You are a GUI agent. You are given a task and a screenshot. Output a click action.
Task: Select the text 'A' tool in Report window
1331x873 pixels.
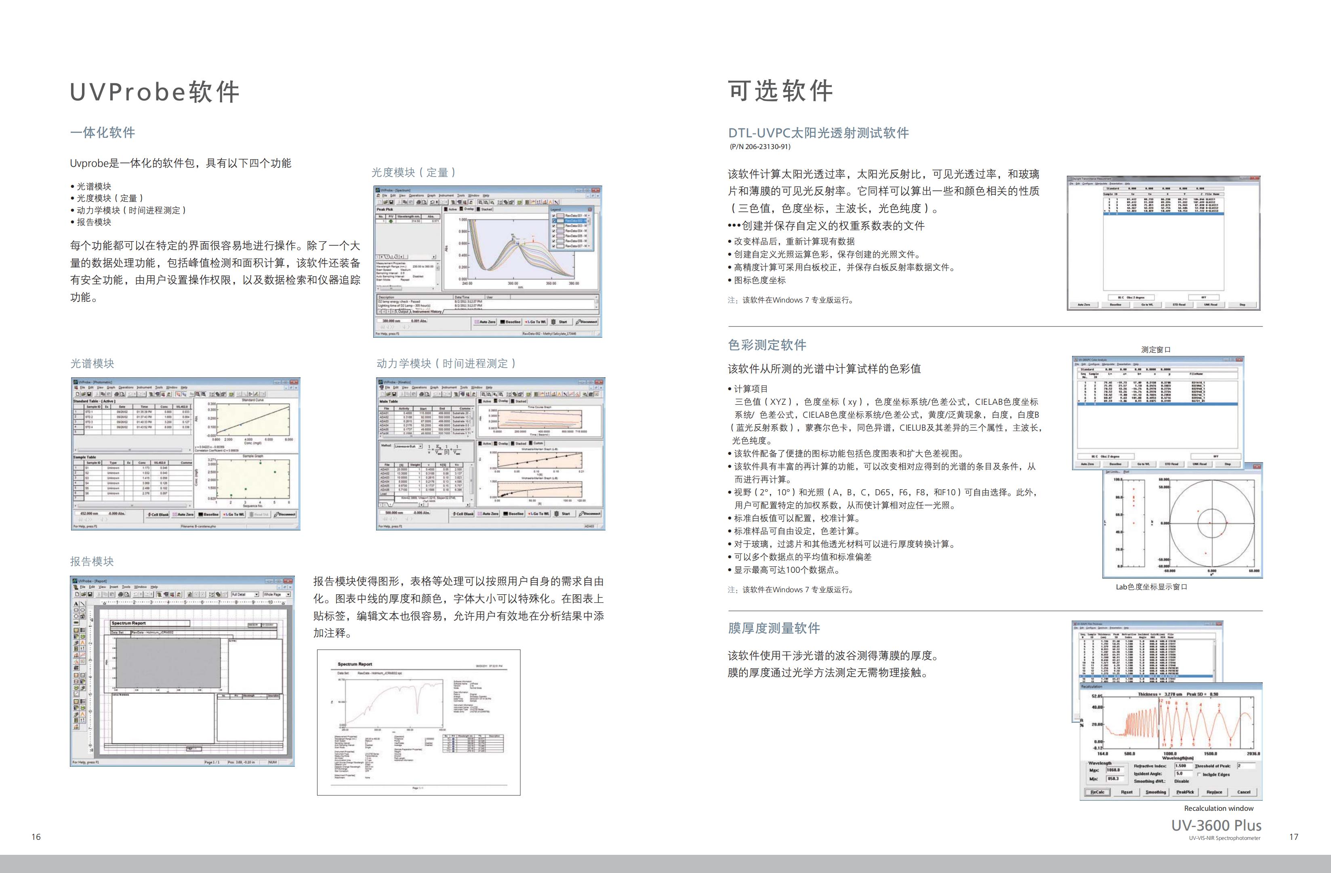pos(76,604)
